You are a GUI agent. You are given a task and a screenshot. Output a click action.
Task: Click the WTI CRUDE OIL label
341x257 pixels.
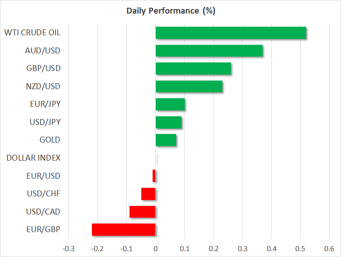pos(32,33)
